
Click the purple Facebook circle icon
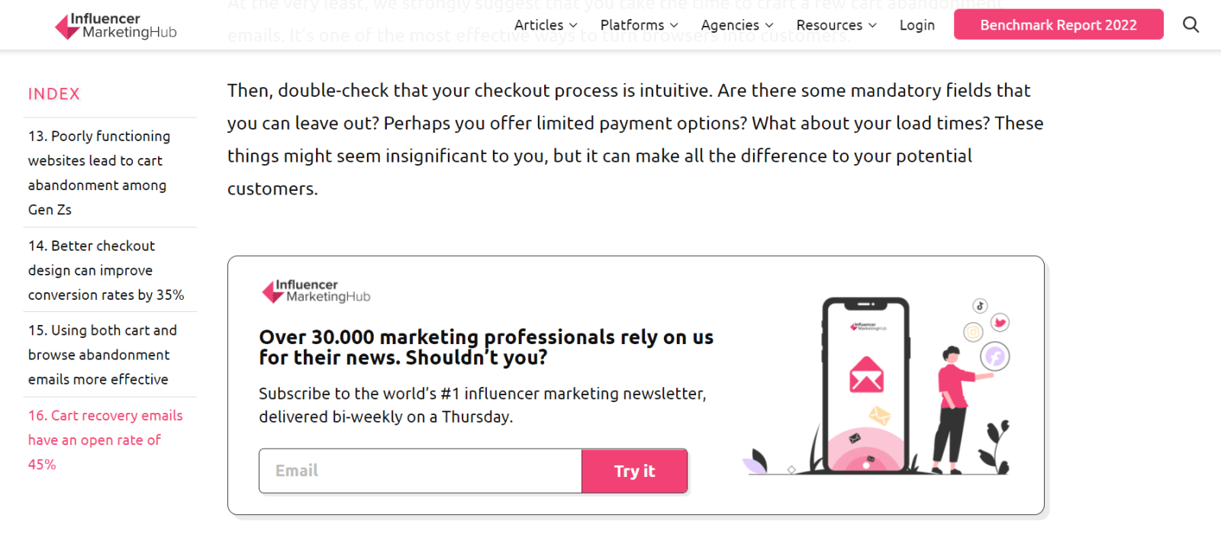pos(994,356)
